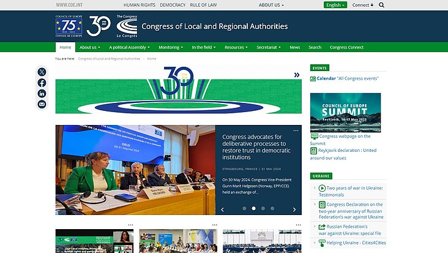Image resolution: width=448 pixels, height=253 pixels.
Task: Share page on Facebook icon
Action: click(x=42, y=83)
